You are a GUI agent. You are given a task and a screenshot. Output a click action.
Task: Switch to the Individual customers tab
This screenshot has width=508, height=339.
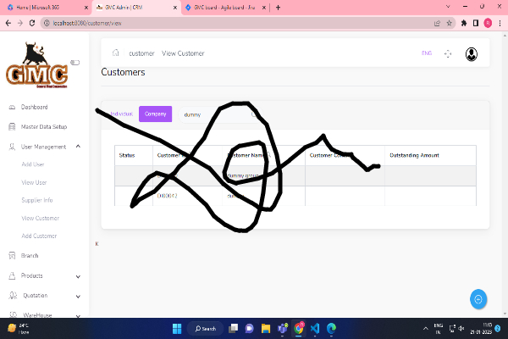click(121, 114)
